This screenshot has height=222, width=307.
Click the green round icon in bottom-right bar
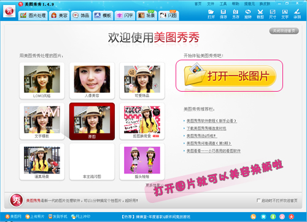coord(273,216)
